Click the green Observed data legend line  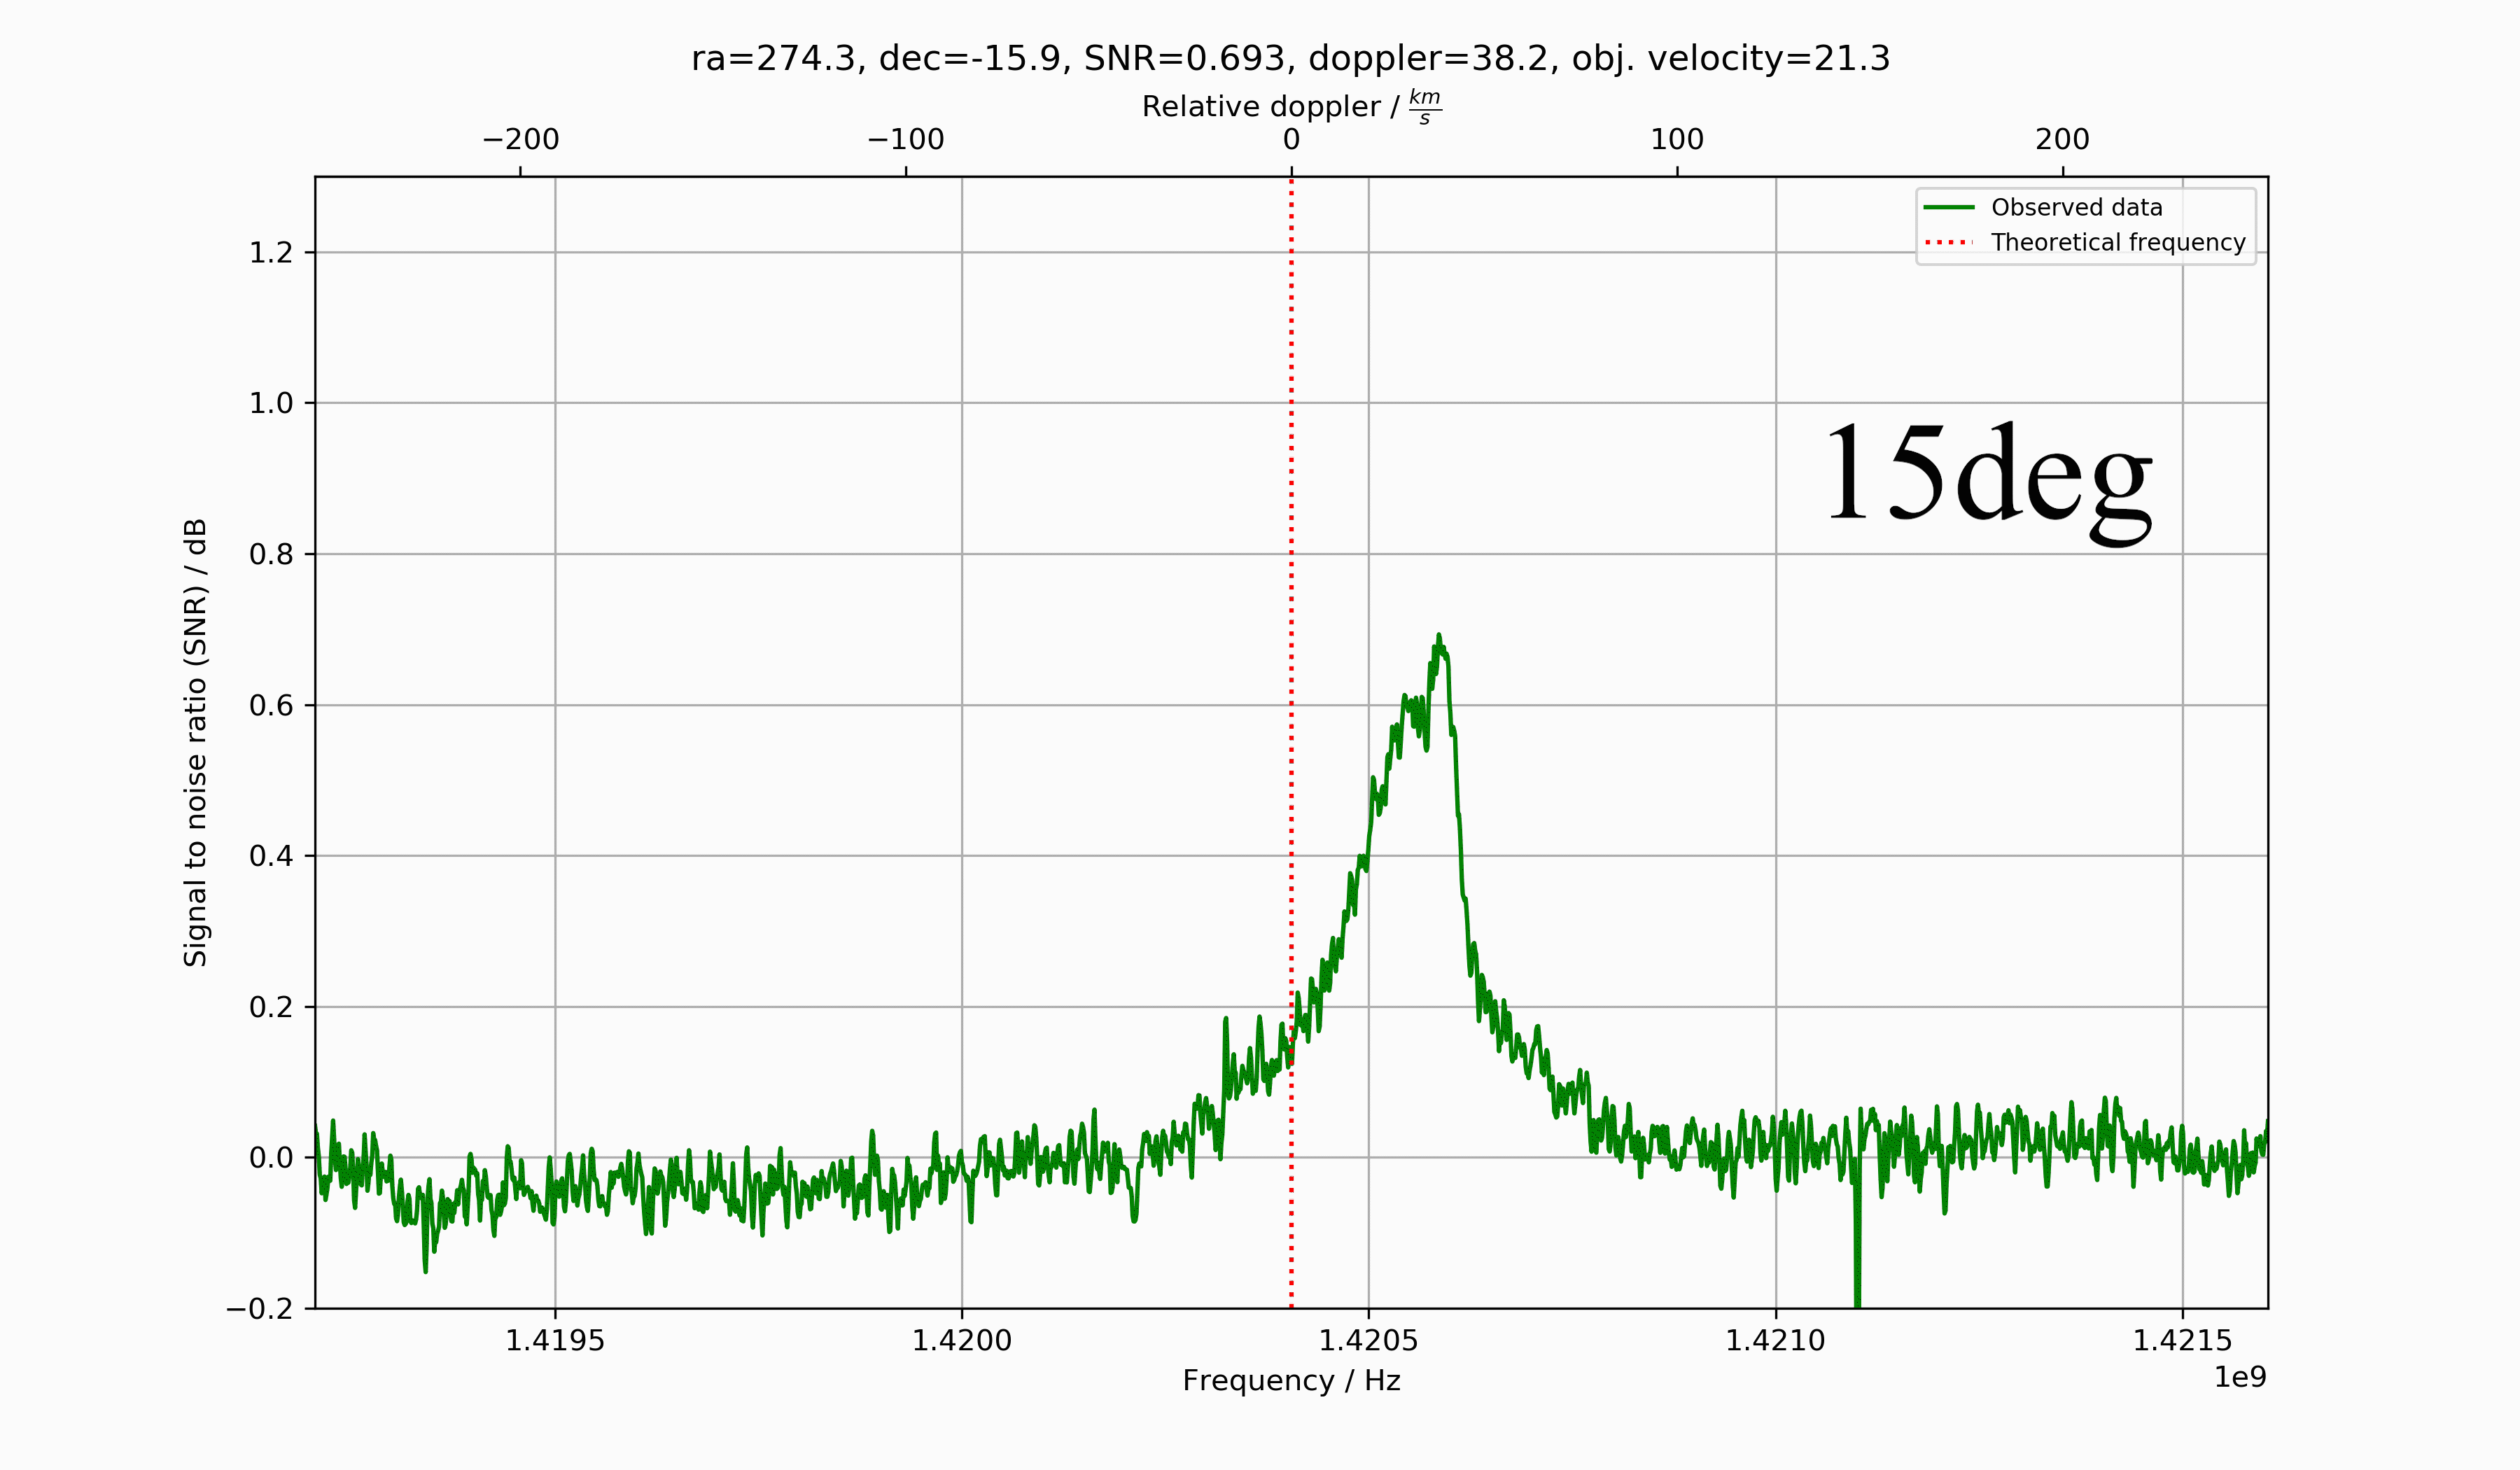(x=1949, y=207)
